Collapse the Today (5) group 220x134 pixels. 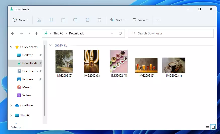point(50,45)
